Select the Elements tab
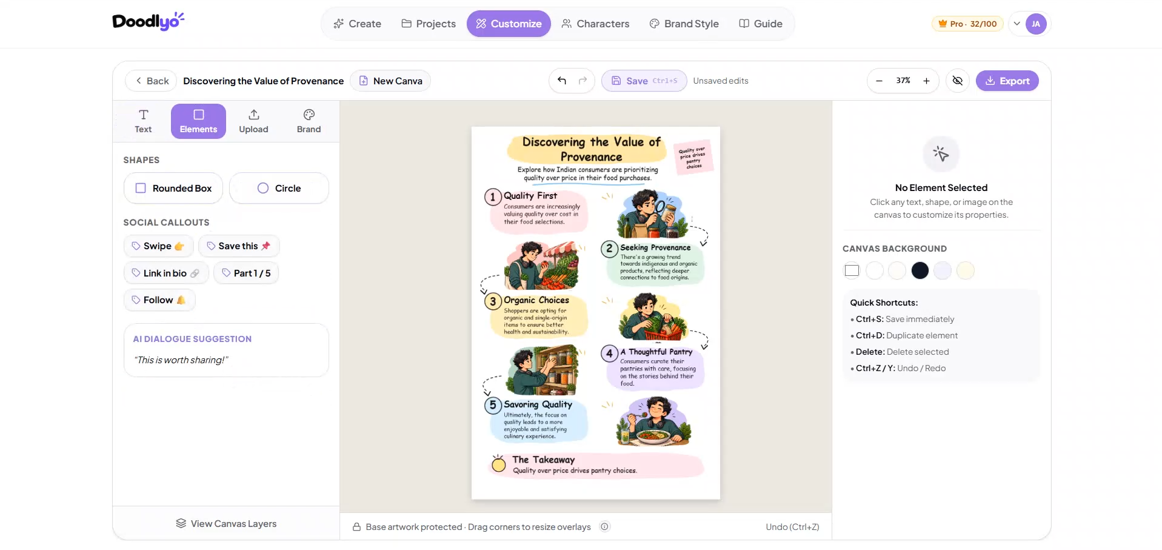Screen dimensions: 1162x550 coord(198,121)
